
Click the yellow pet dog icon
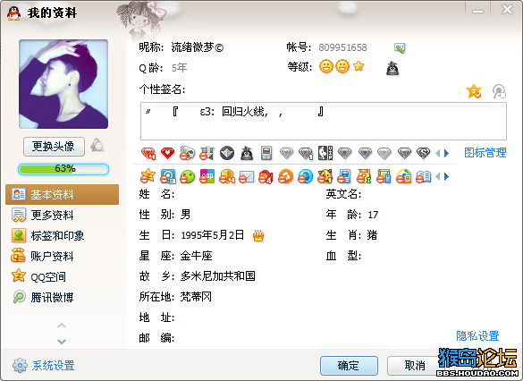[x=325, y=176]
